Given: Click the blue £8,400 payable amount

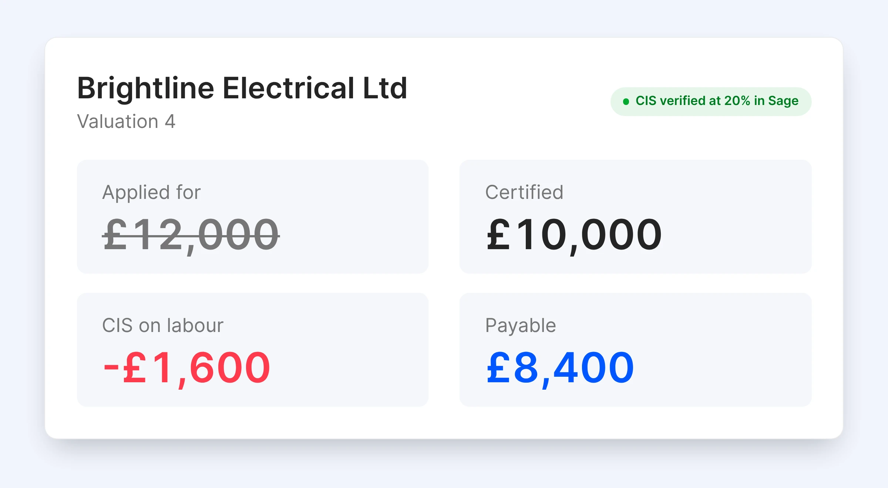Looking at the screenshot, I should (x=560, y=368).
